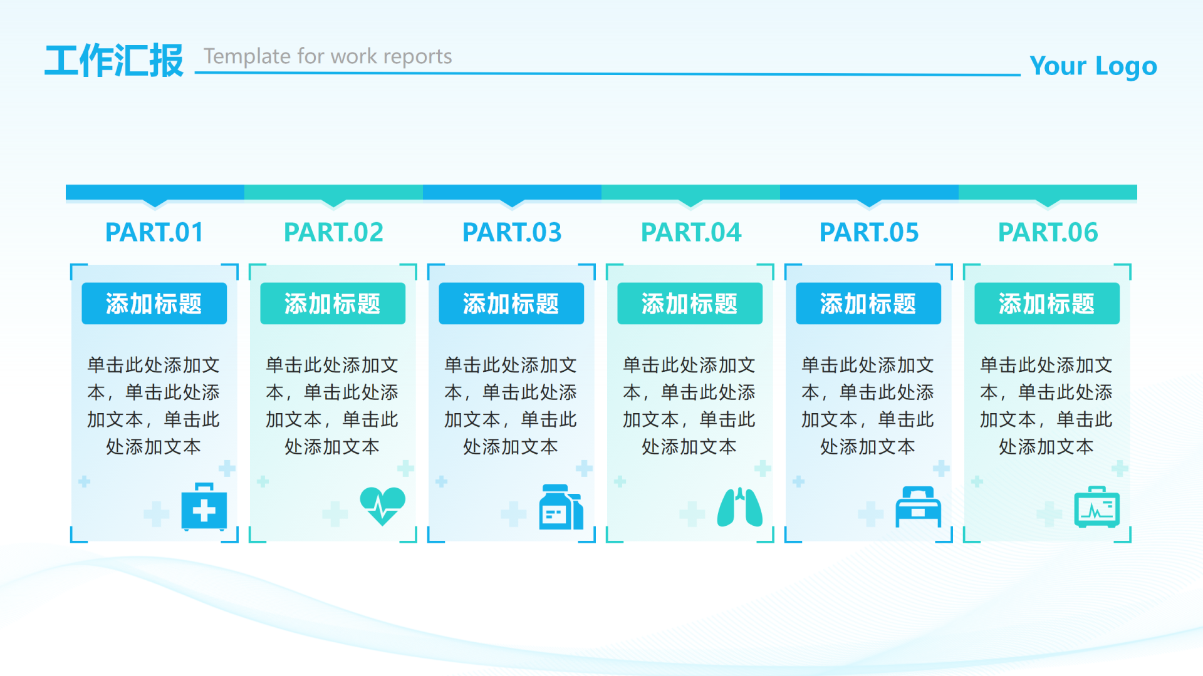Click the first aid kit icon
This screenshot has width=1203, height=676.
(204, 508)
